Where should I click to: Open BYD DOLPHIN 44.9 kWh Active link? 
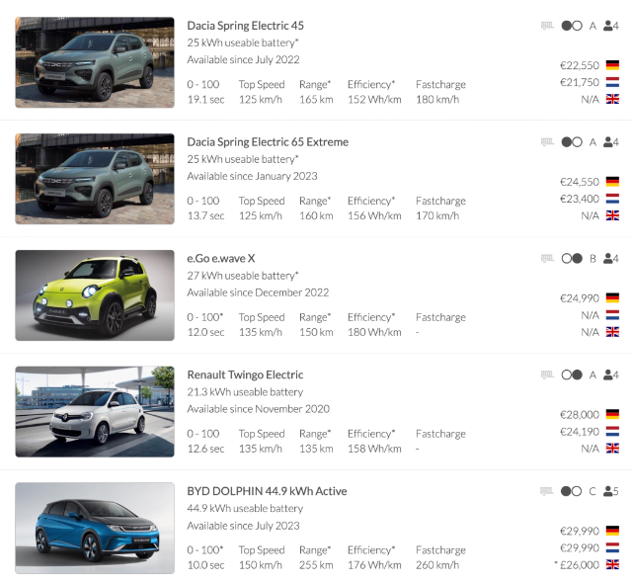[267, 491]
